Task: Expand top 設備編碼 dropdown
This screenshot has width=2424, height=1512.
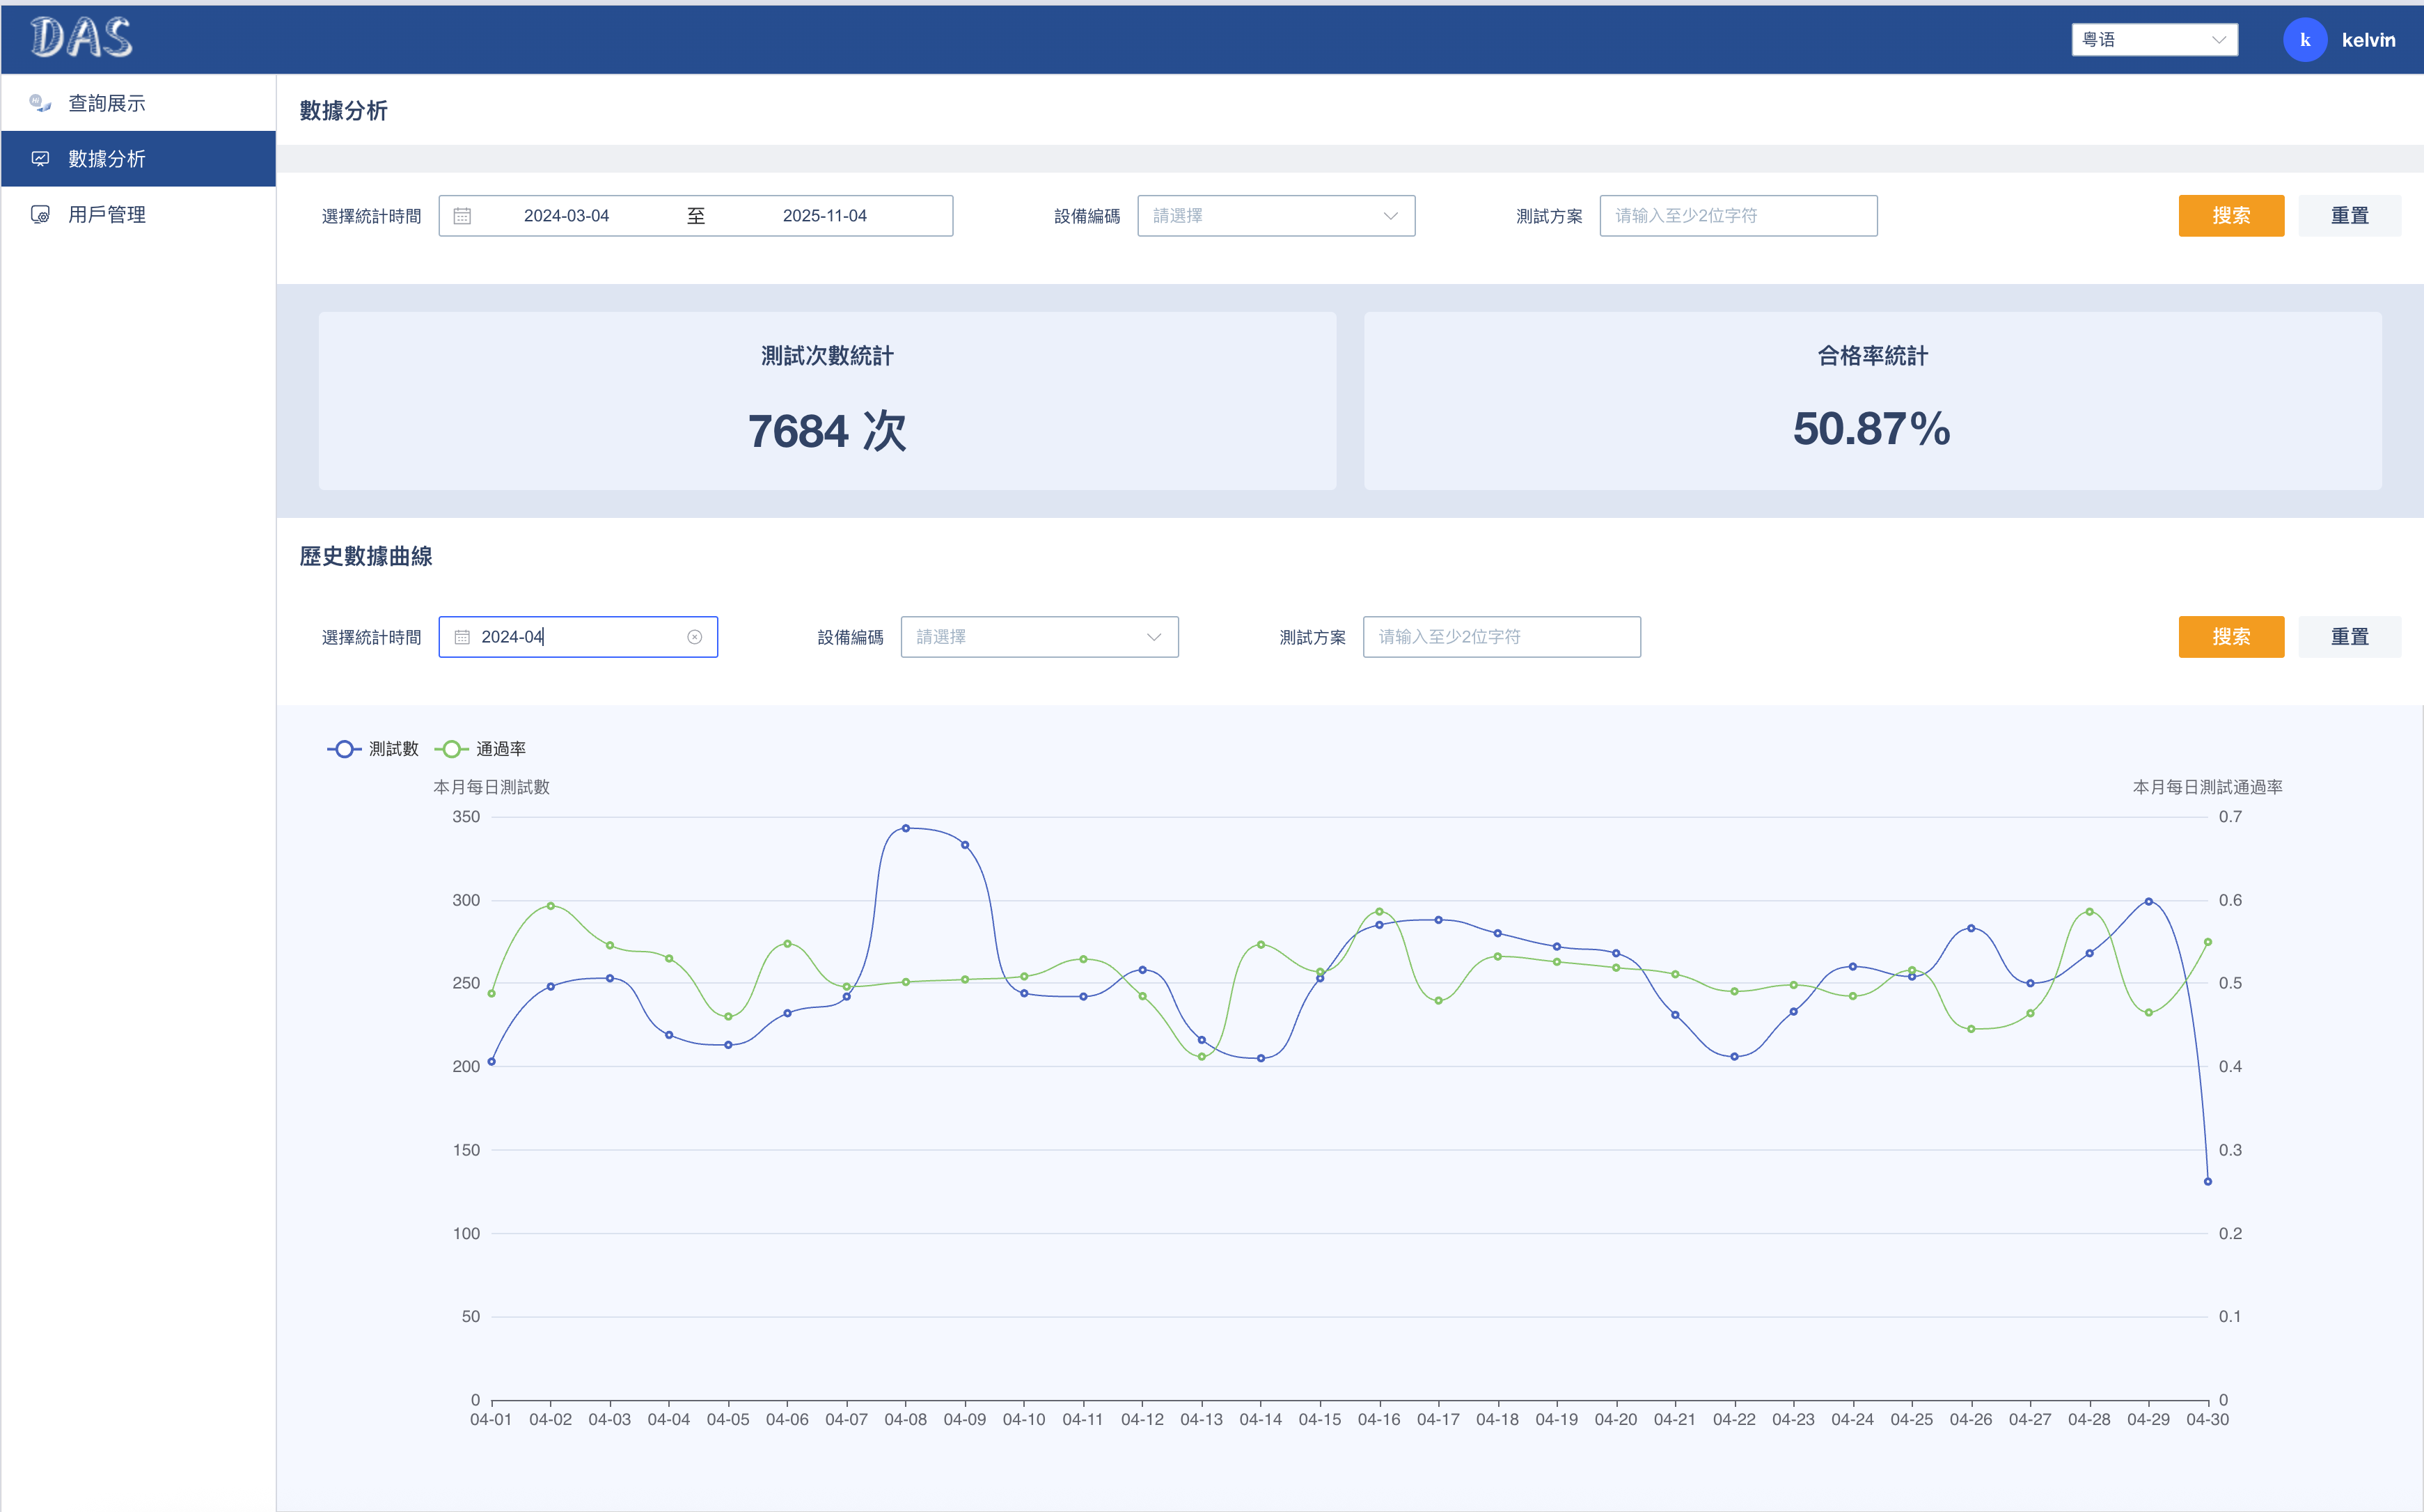Action: coord(1275,216)
